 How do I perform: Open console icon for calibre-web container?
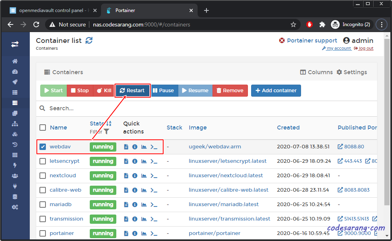(154, 190)
